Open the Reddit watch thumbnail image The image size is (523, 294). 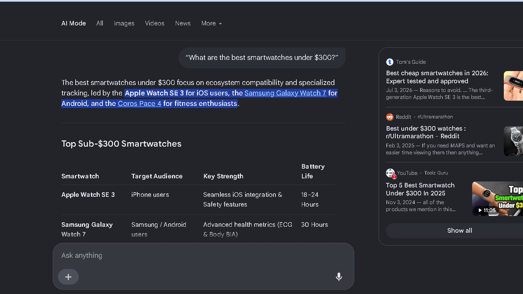click(x=513, y=141)
